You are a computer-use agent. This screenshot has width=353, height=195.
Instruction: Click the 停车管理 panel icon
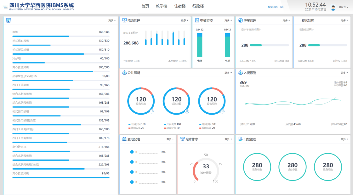click(x=241, y=20)
